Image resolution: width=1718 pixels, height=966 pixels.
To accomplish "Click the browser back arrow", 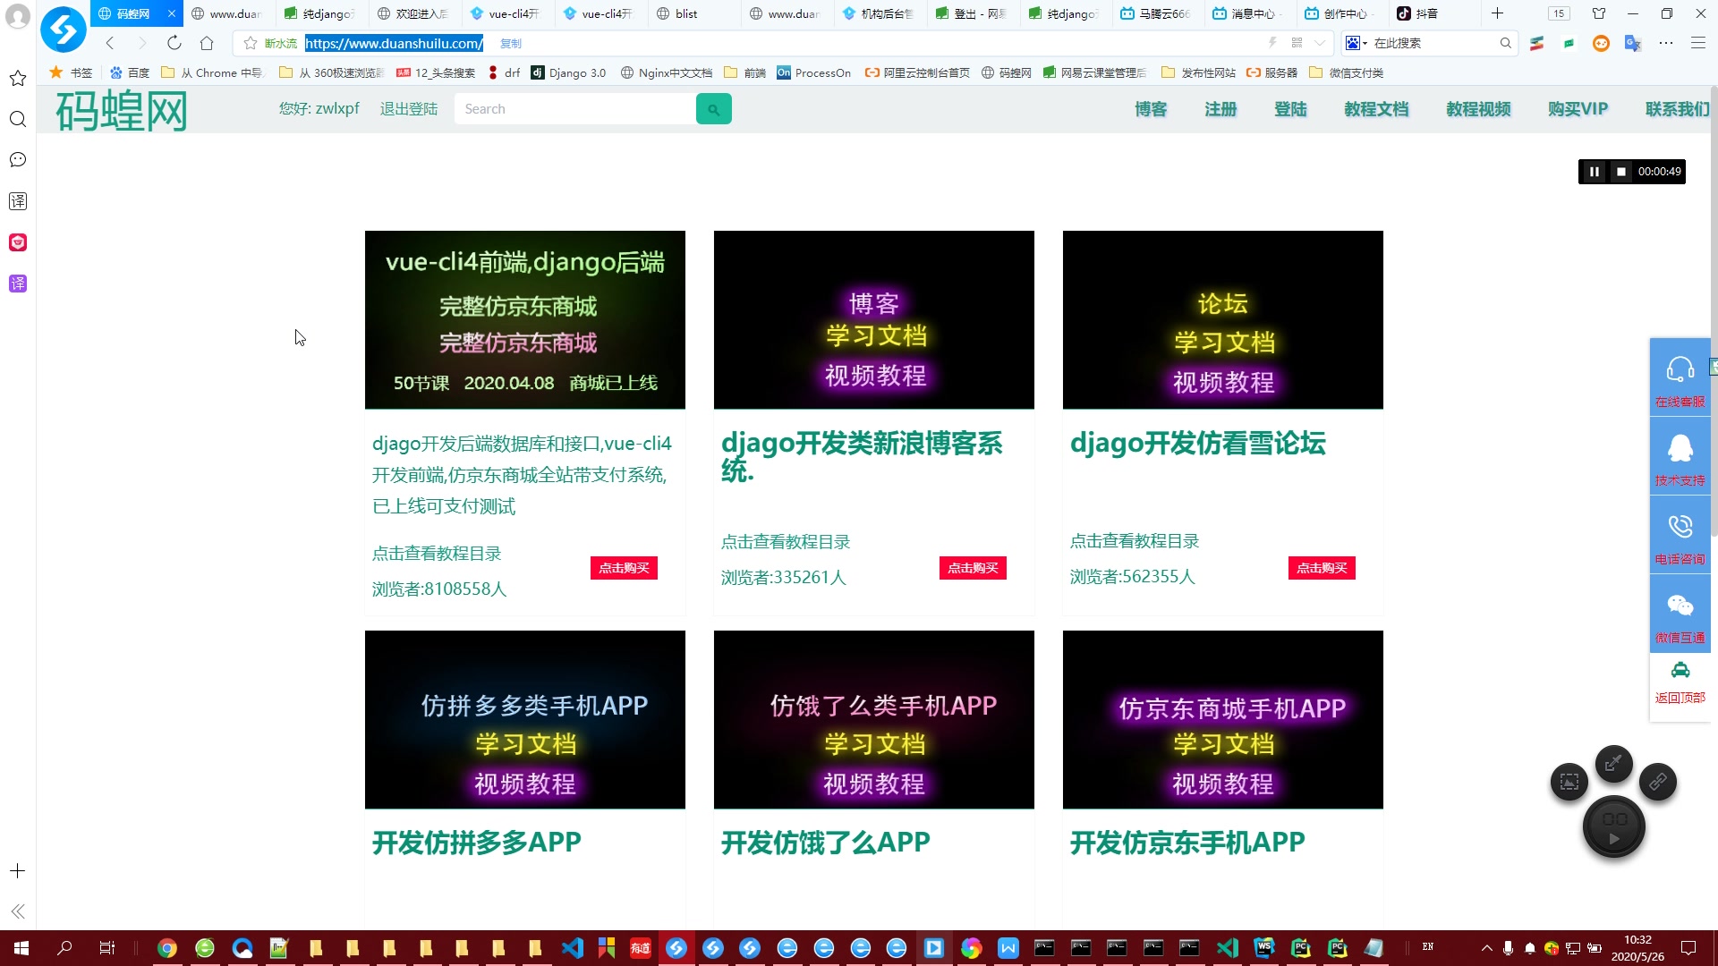I will click(110, 43).
